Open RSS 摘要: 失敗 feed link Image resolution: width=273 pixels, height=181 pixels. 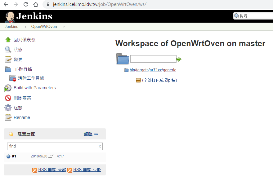pos(87,170)
